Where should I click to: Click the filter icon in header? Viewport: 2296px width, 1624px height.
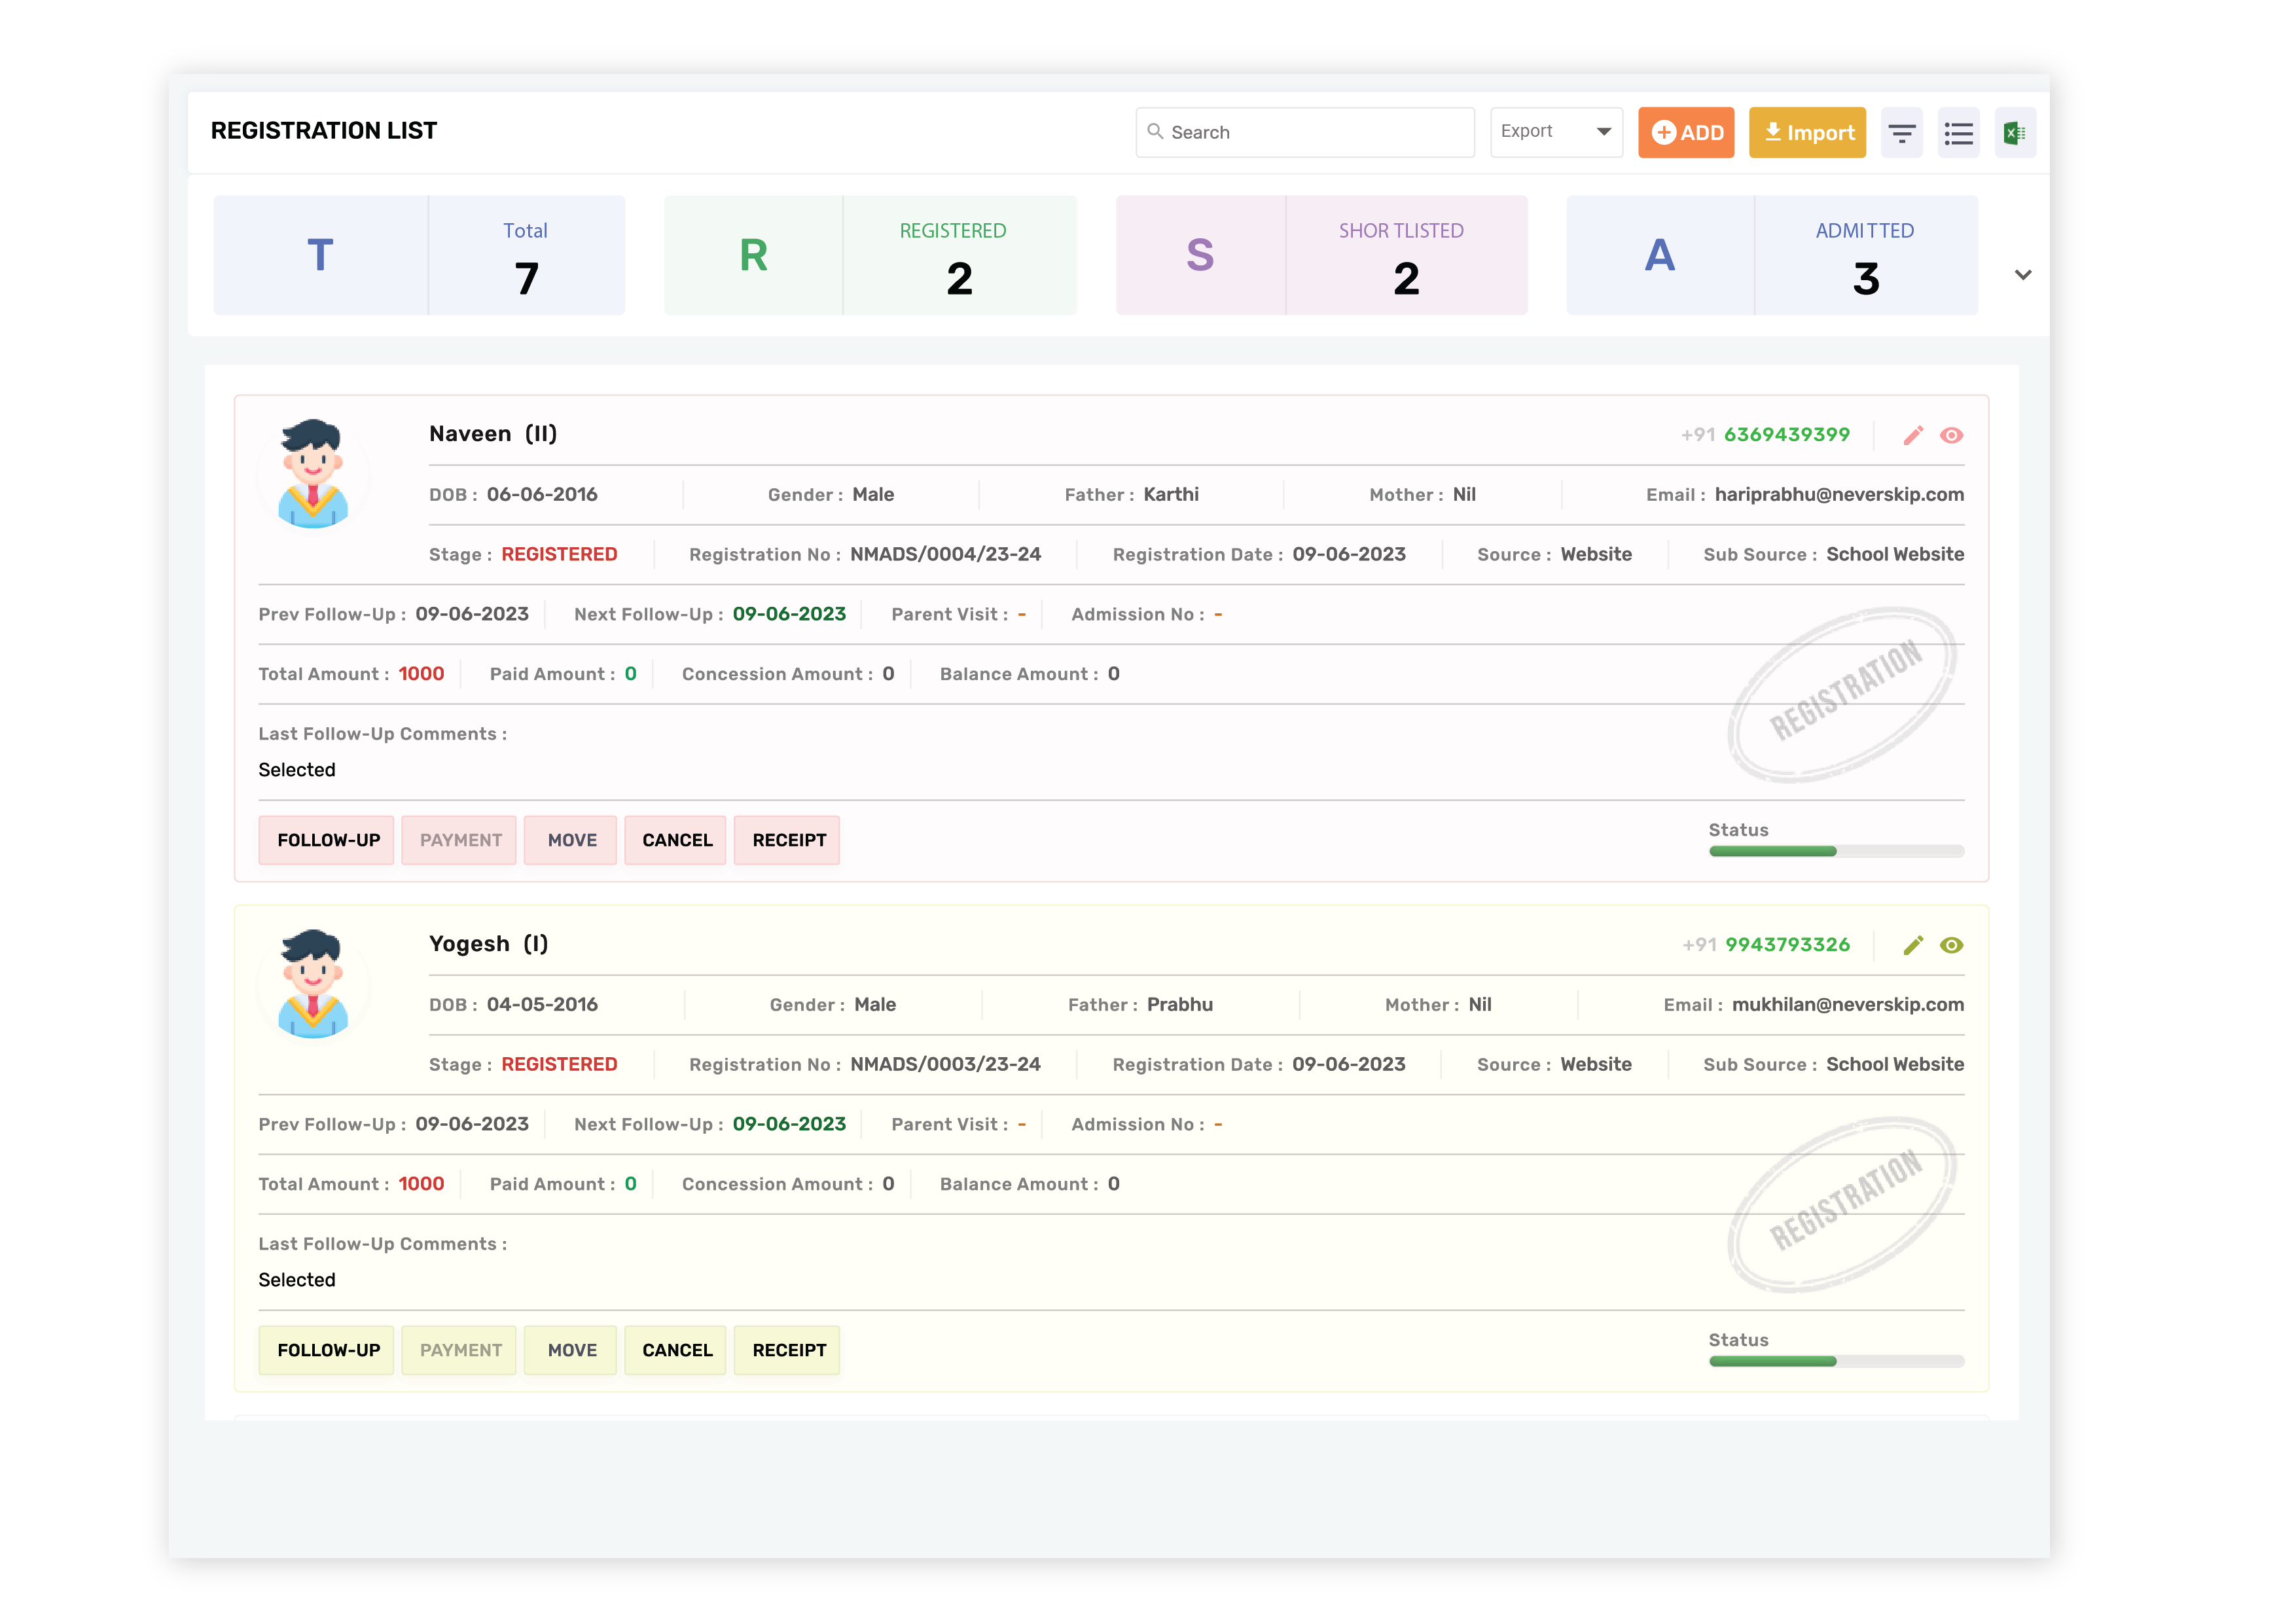[x=1901, y=133]
